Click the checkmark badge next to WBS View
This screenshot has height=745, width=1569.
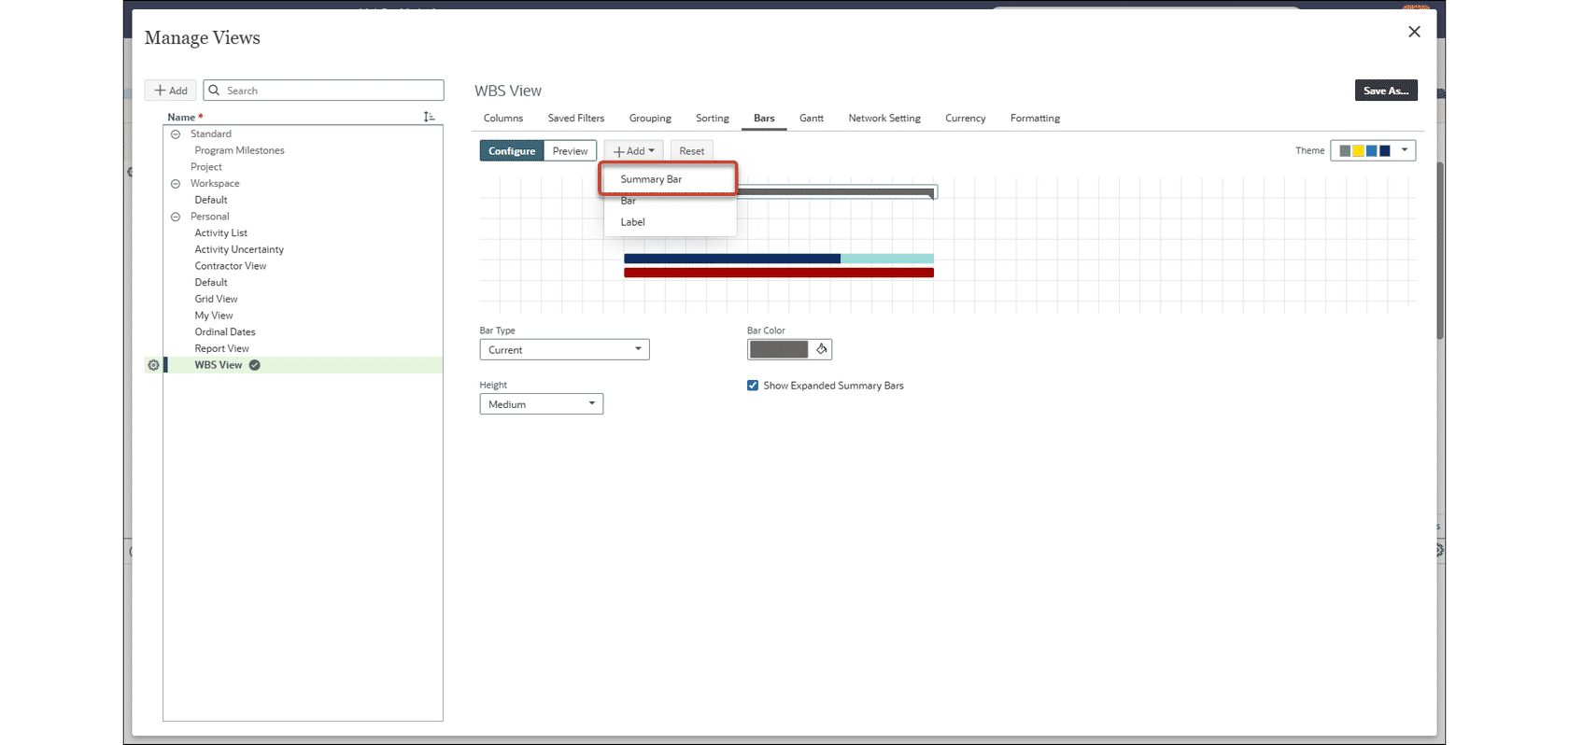[255, 365]
